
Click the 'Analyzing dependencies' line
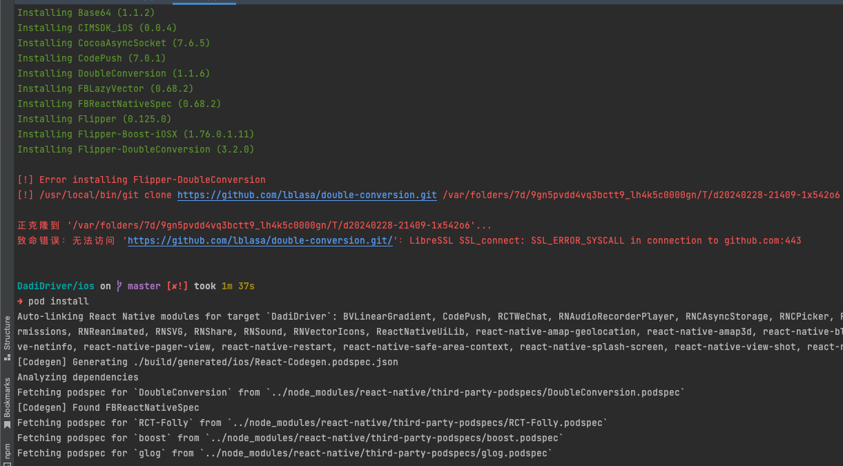coord(78,377)
